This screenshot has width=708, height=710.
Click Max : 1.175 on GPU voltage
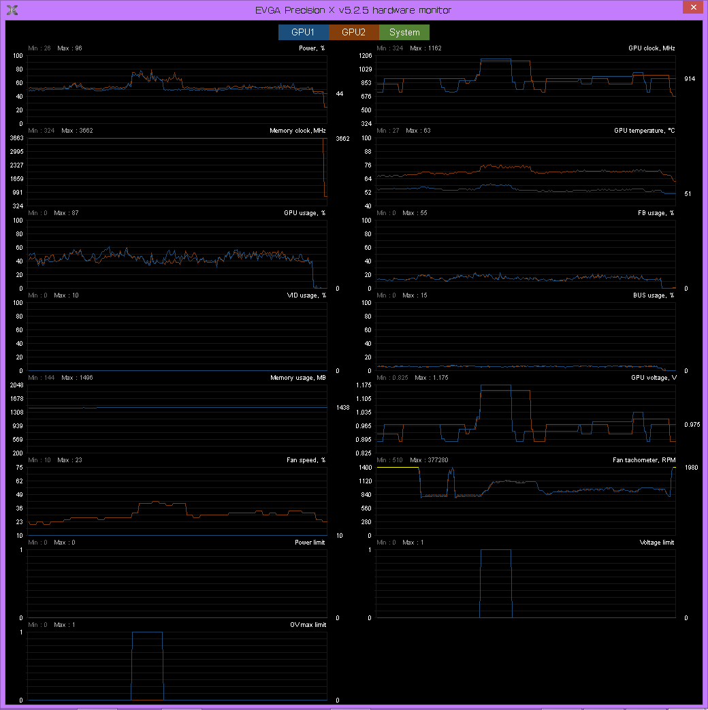pos(431,378)
